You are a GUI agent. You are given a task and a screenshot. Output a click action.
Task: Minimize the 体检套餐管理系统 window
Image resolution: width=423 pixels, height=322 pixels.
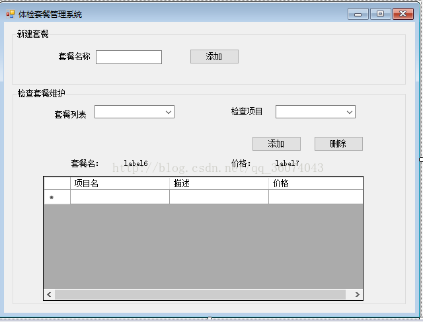point(358,14)
